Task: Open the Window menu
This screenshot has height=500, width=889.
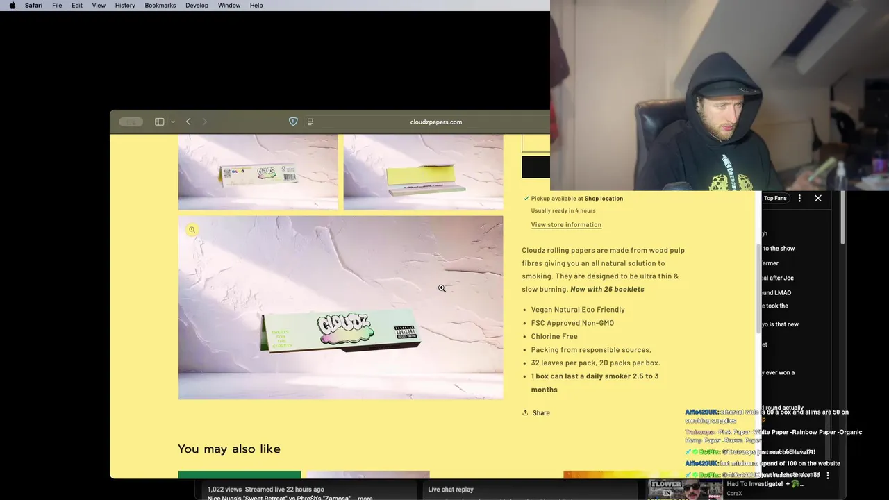Action: (x=229, y=5)
